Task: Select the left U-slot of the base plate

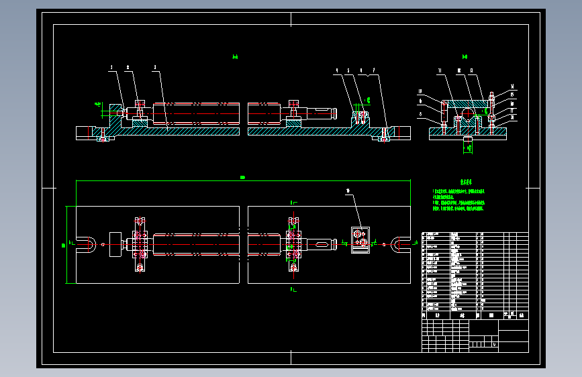Action: (x=87, y=245)
